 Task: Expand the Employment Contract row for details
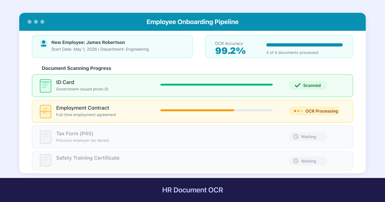click(x=193, y=111)
